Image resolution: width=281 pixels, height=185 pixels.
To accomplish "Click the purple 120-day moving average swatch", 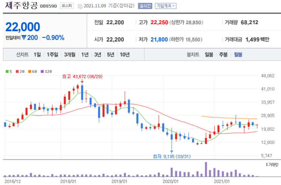I will pyautogui.click(x=42, y=71).
